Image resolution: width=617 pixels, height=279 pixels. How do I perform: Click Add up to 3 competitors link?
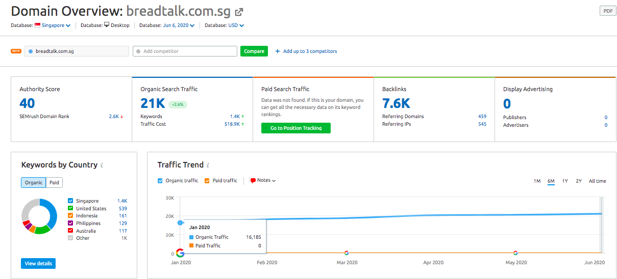point(306,51)
